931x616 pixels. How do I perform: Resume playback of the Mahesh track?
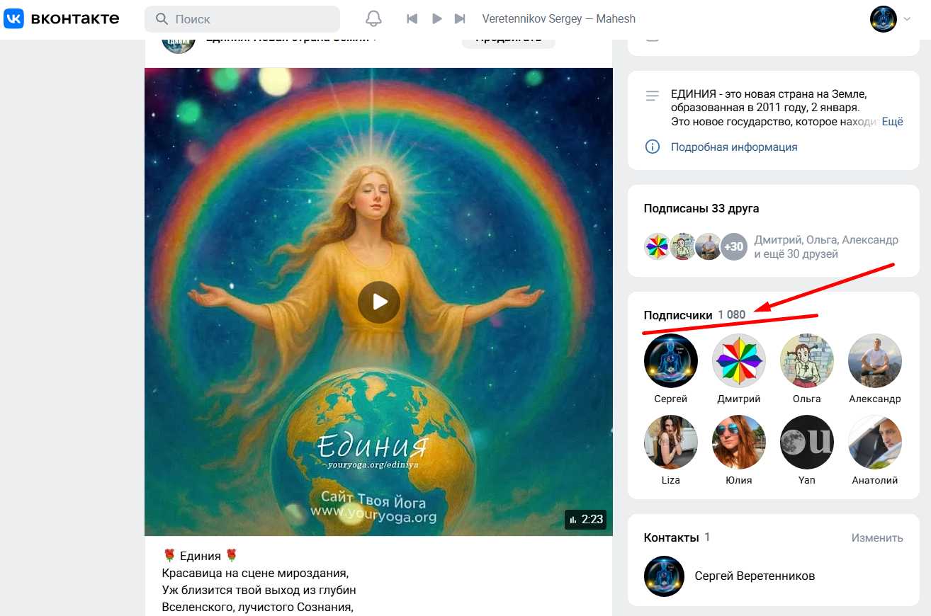tap(436, 18)
